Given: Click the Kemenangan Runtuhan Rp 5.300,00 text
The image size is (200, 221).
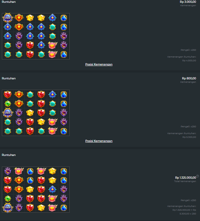Looking at the screenshot, I should click(x=182, y=135).
